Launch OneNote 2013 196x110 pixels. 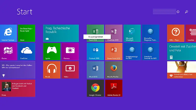click(114, 33)
